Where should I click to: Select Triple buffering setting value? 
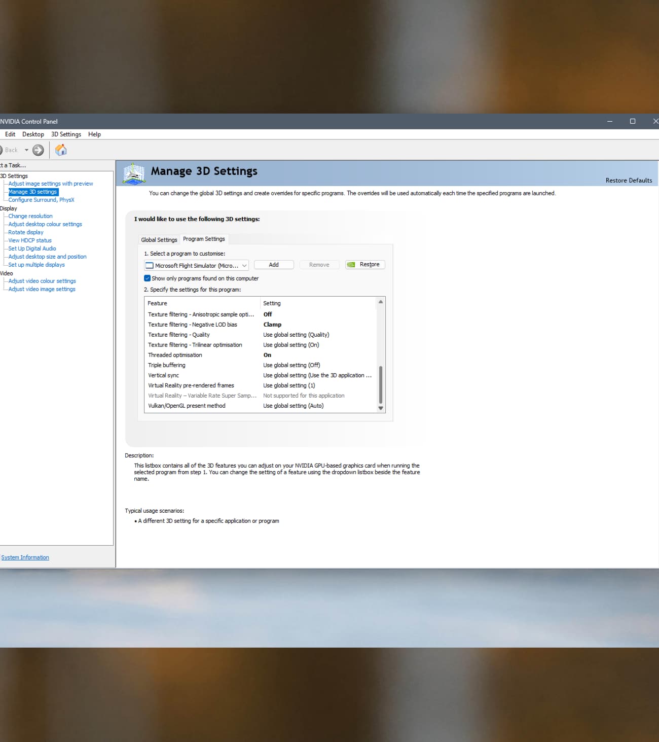[x=291, y=365]
